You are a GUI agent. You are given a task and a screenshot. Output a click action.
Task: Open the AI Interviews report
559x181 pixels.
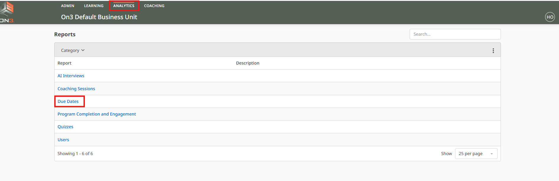click(x=71, y=76)
